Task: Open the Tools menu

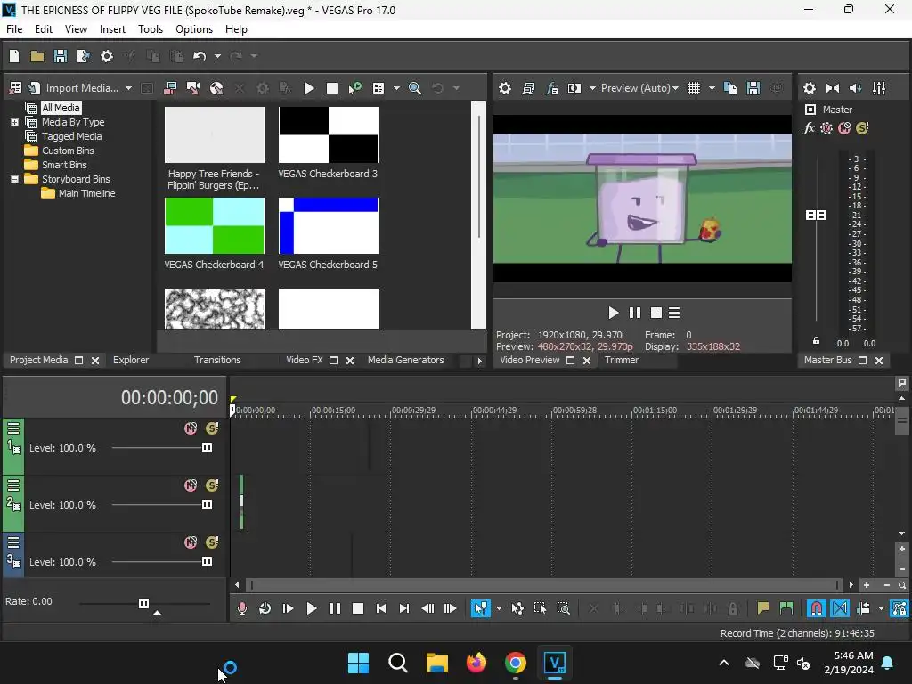Action: point(150,29)
